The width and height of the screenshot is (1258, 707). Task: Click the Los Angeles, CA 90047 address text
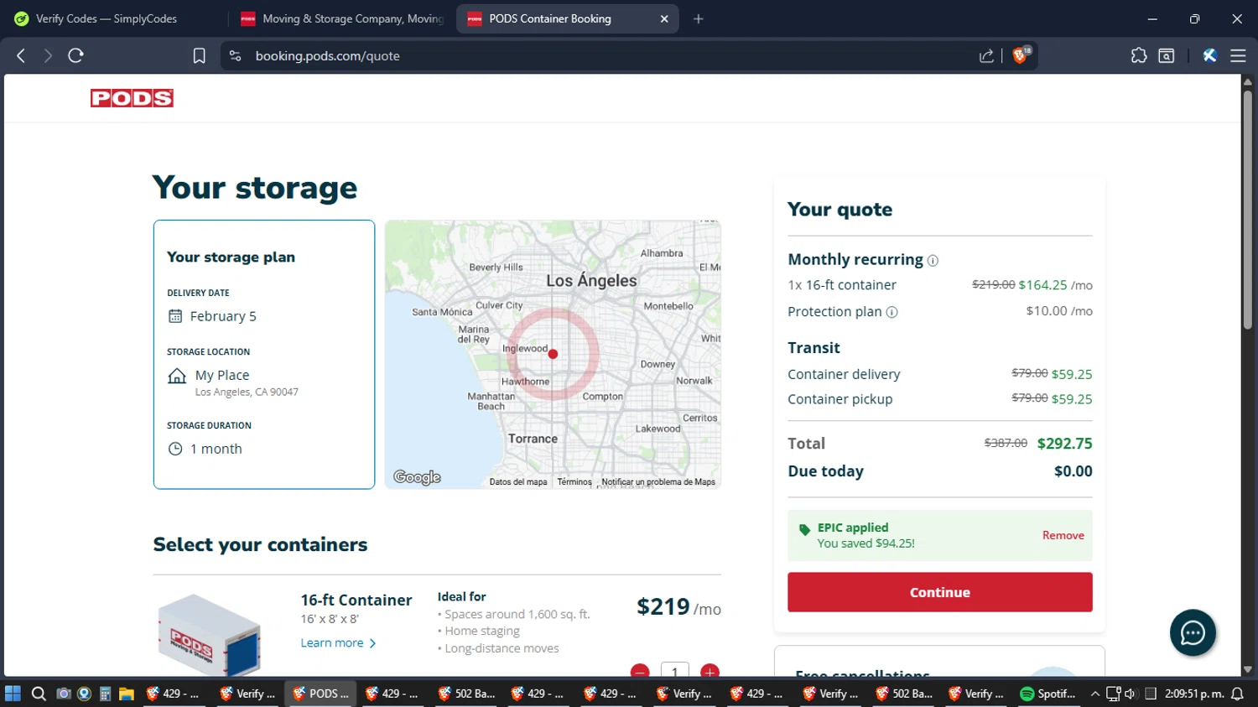click(x=247, y=392)
